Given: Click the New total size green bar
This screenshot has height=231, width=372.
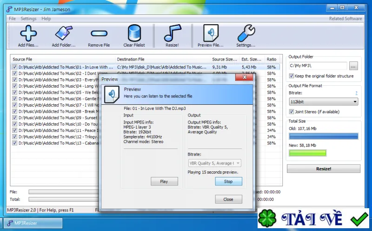Looking at the screenshot, I should point(308,153).
